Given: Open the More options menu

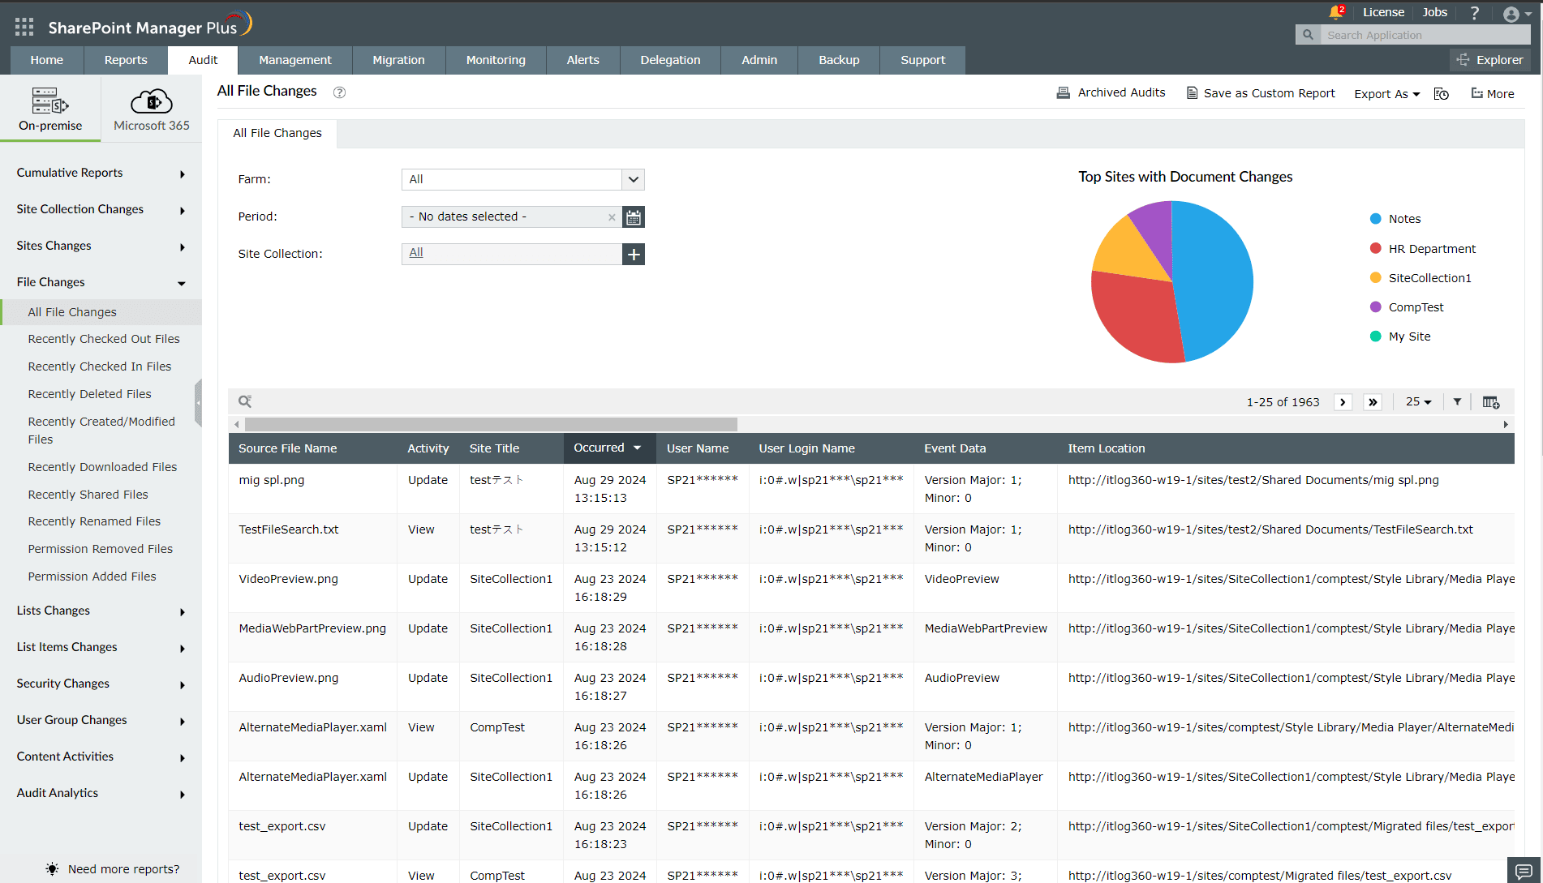Looking at the screenshot, I should point(1493,94).
